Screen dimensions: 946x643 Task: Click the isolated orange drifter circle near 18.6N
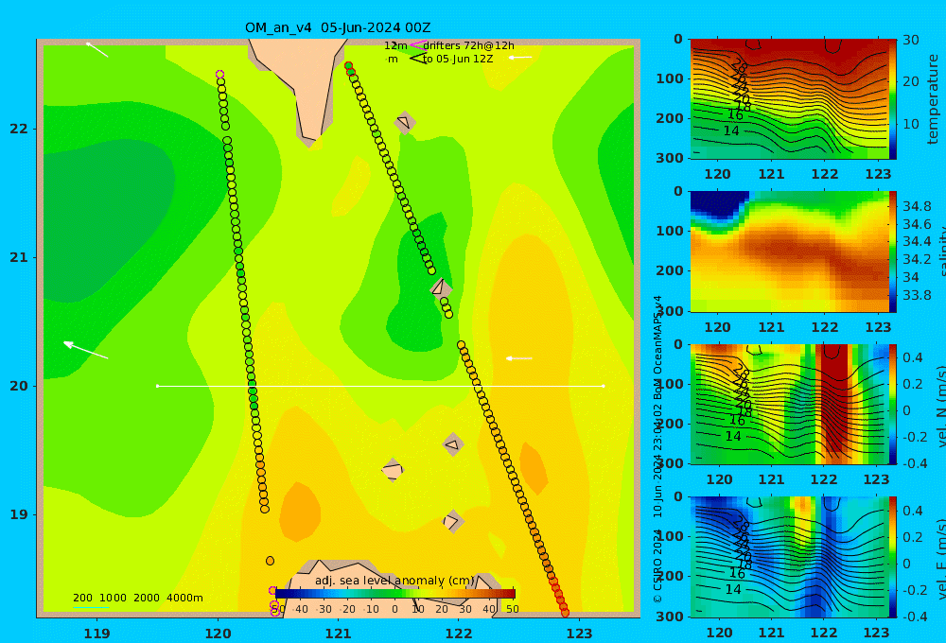(x=271, y=561)
